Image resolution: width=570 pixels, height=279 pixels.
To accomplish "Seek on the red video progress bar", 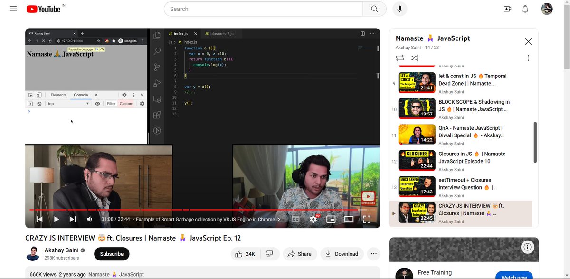I will pyautogui.click(x=202, y=210).
